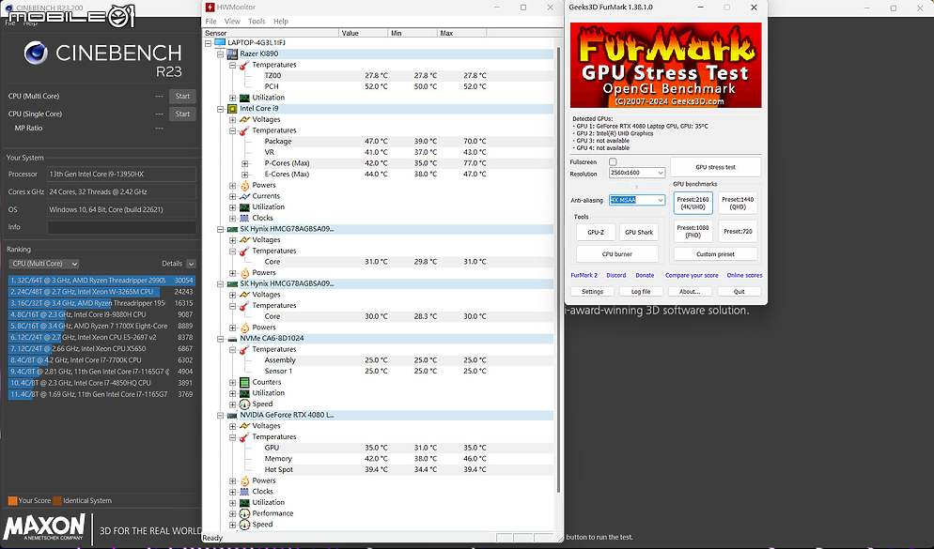
Task: Run the Preset:1080 (FHD) benchmark
Action: 693,232
